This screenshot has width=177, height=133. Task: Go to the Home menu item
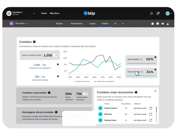point(44,13)
